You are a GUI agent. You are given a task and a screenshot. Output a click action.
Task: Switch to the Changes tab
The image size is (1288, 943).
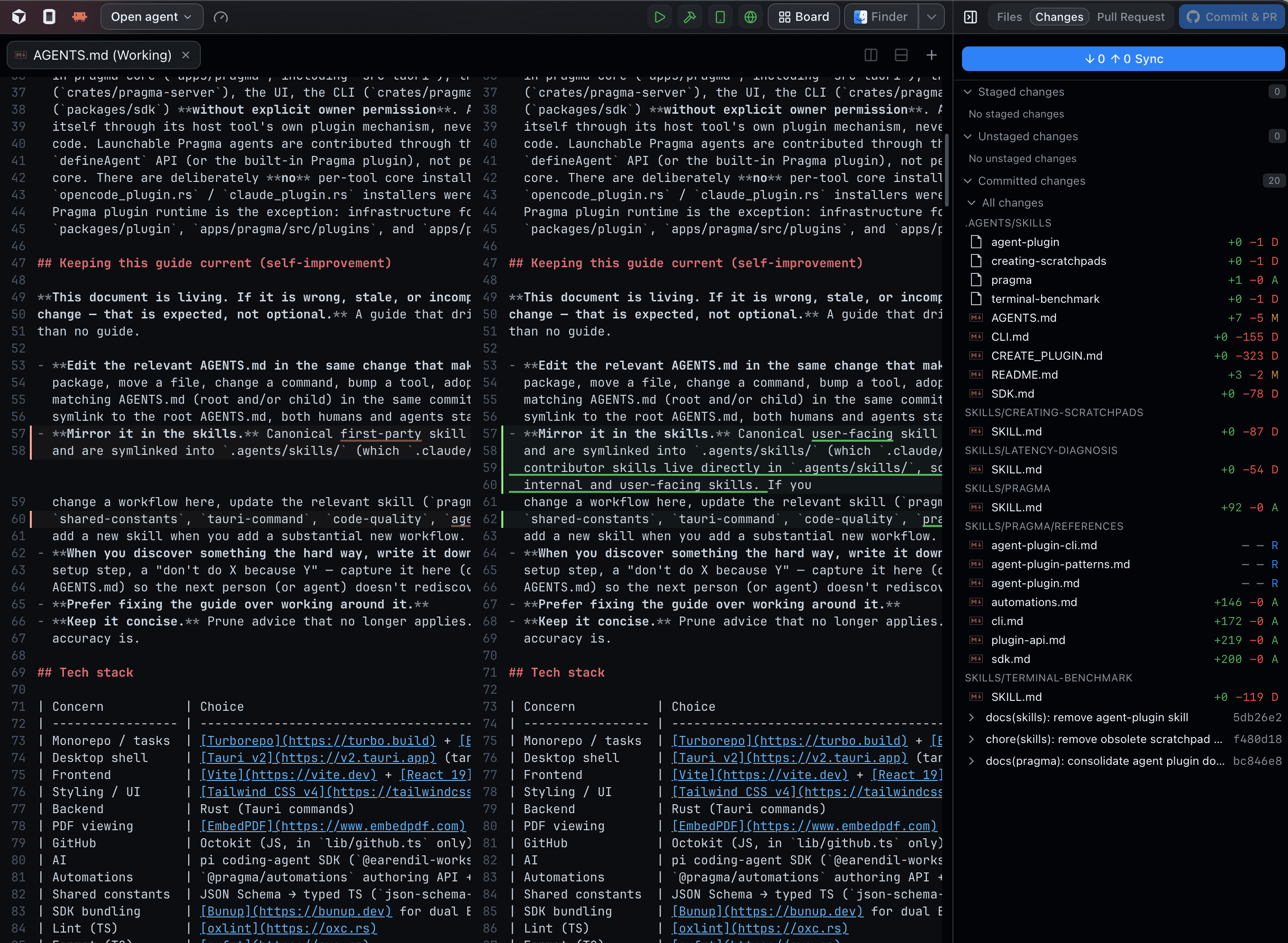tap(1059, 17)
